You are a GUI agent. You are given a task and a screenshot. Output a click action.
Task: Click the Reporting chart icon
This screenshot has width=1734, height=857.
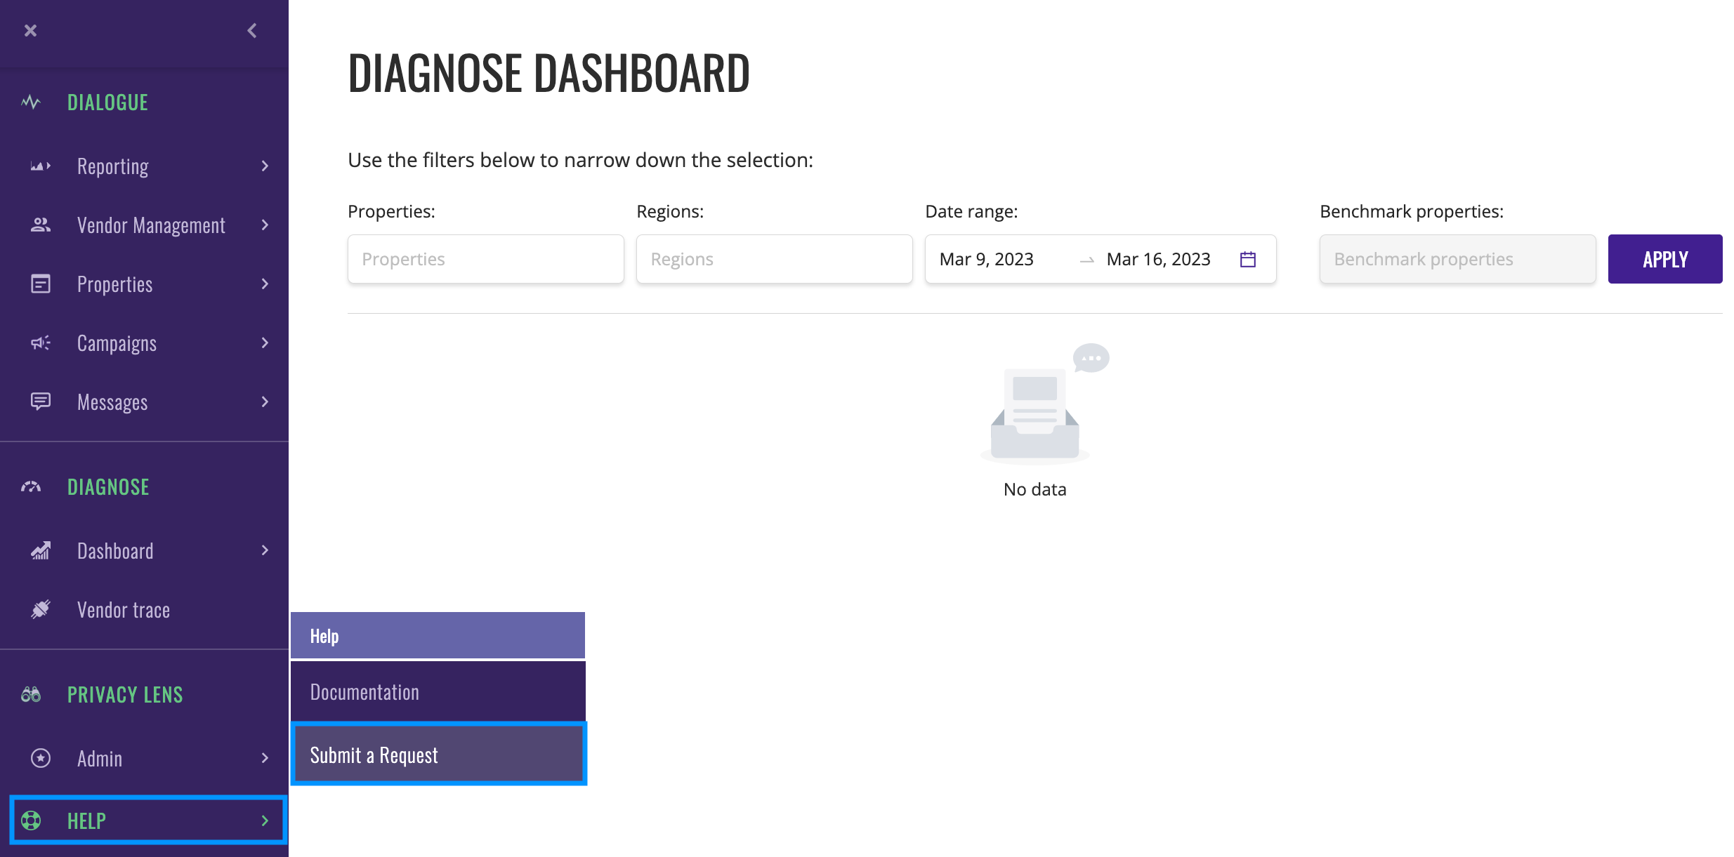click(x=41, y=166)
